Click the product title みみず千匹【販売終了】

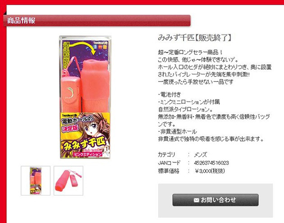[x=195, y=37]
